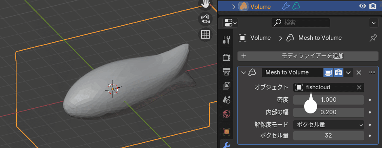Screen dimensions: 382x148
Task: Click the Mesh to Volume modifier cloud icon
Action: tap(252, 72)
